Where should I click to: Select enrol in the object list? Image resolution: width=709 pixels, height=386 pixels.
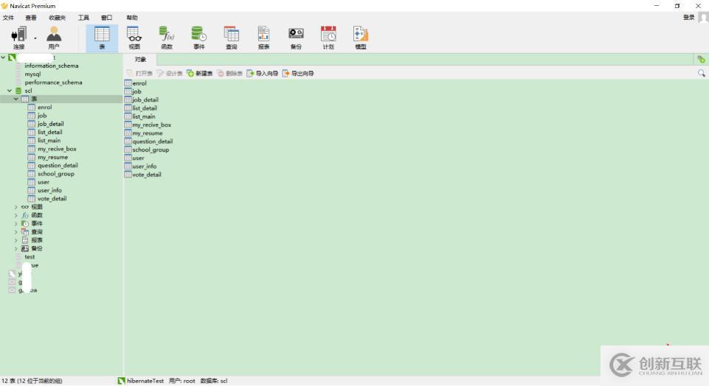point(139,83)
